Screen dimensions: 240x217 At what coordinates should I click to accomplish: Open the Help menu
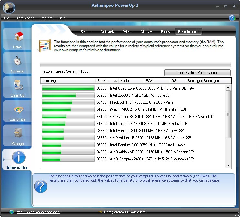(x=62, y=18)
